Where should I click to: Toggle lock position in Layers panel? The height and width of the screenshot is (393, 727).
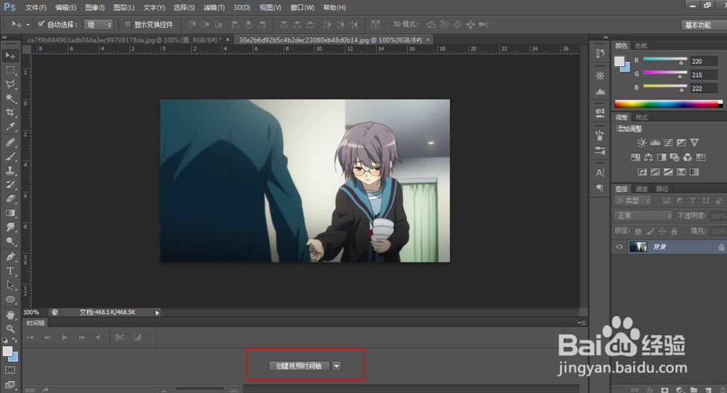(x=662, y=231)
